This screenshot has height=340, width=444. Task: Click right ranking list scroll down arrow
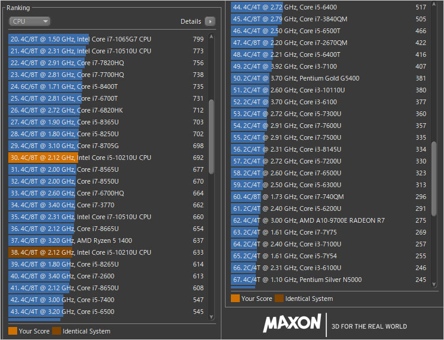pos(434,284)
